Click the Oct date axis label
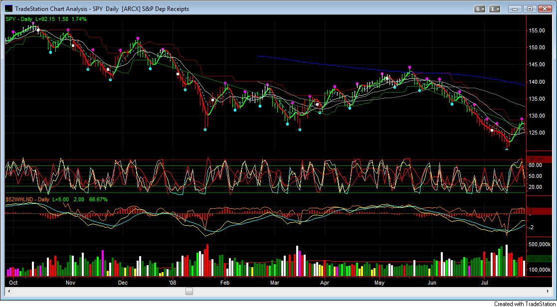This screenshot has width=557, height=307. click(13, 283)
